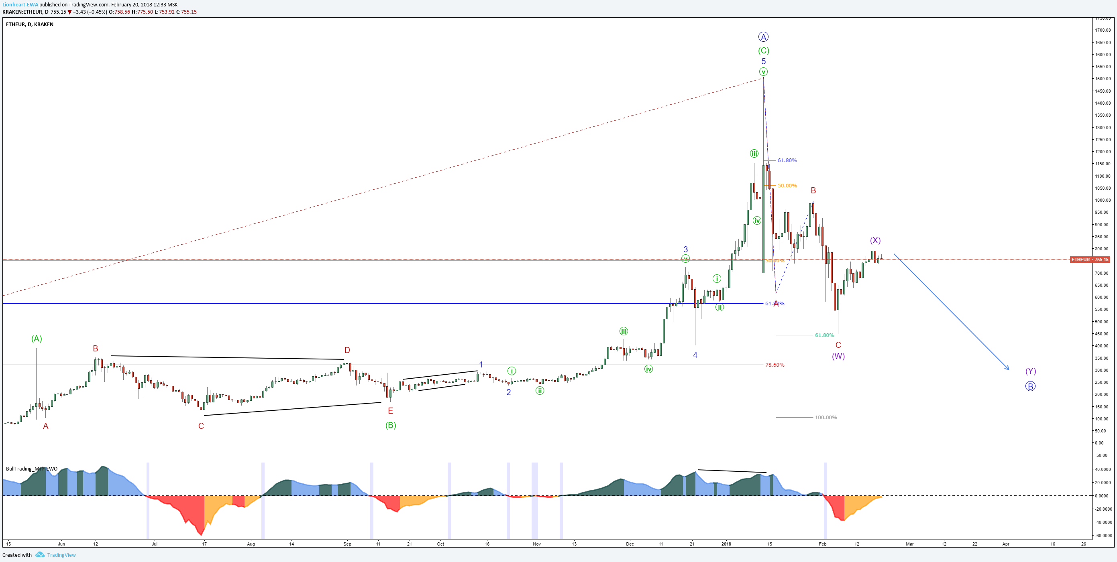
Task: Click the L:753.92 low value
Action: (165, 12)
